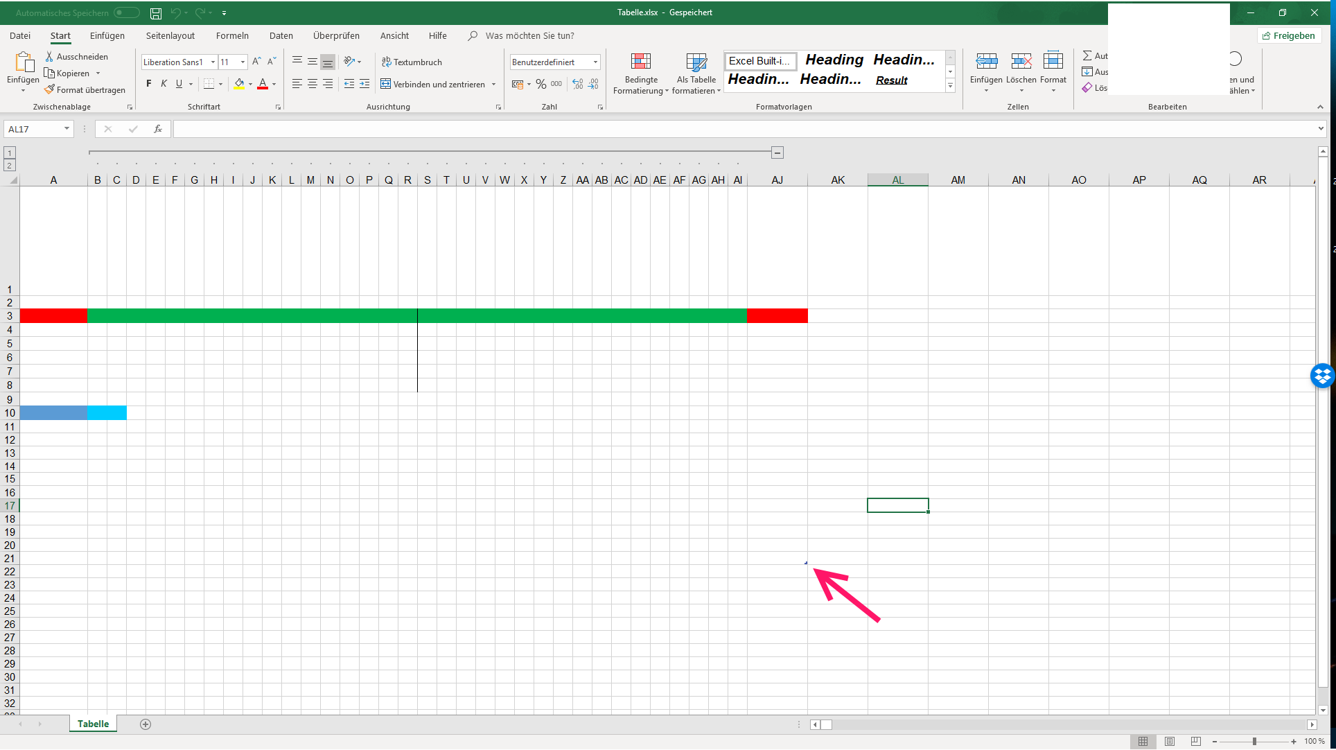The image size is (1336, 750).
Task: Toggle Automatisches Speichern switch
Action: [x=127, y=12]
